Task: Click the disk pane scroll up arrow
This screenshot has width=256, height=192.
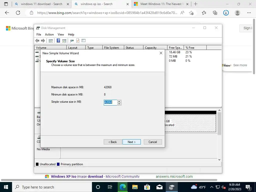Action: 219,110
